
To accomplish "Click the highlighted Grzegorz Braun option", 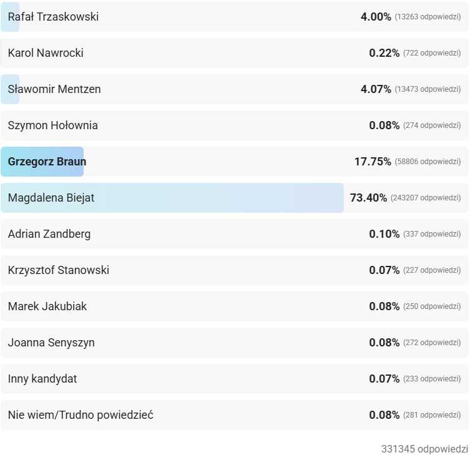I will click(x=235, y=162).
